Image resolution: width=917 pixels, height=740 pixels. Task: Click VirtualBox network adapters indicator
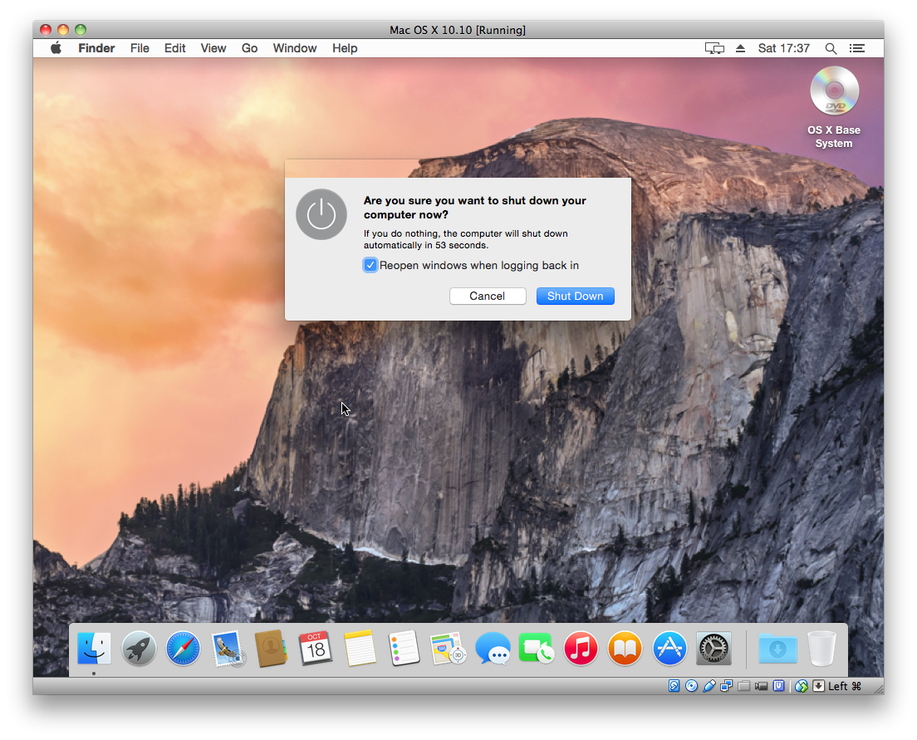point(726,685)
